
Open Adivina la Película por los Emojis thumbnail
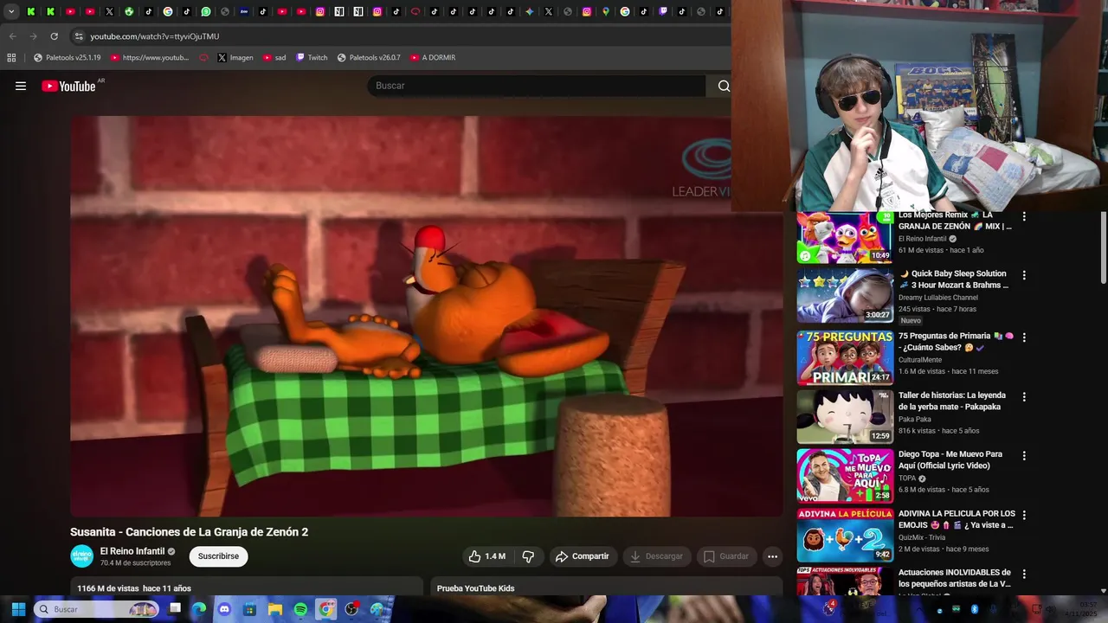click(845, 535)
